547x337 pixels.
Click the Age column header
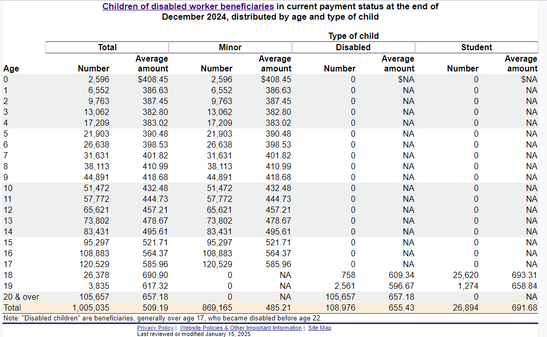pos(11,69)
